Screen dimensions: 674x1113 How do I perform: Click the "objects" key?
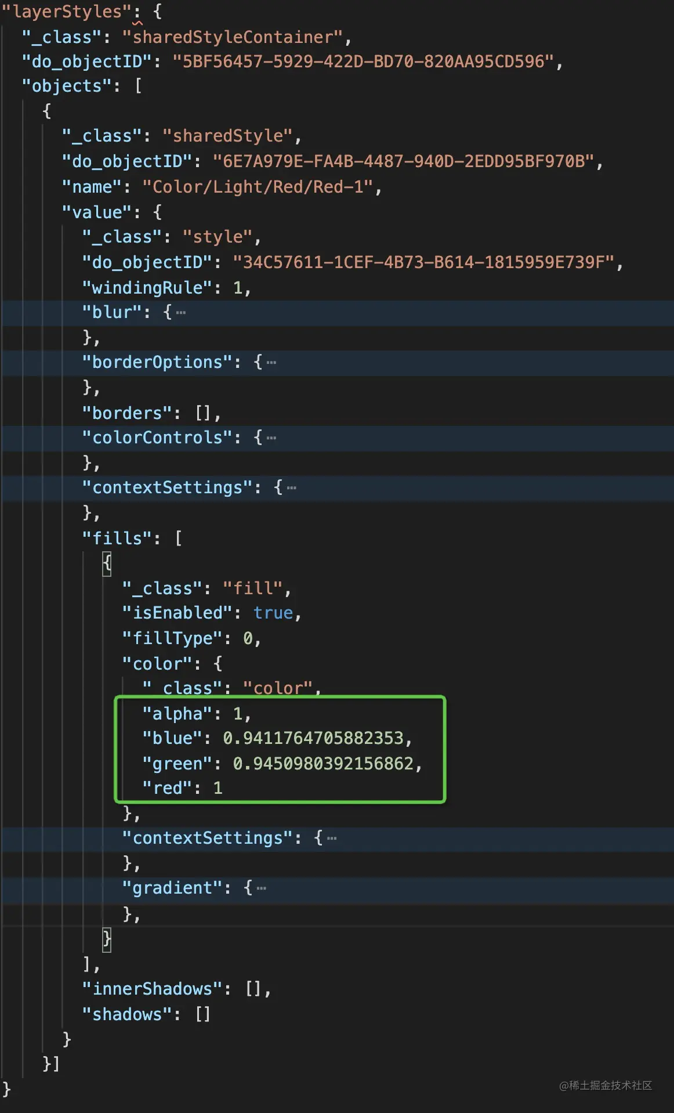pyautogui.click(x=67, y=86)
